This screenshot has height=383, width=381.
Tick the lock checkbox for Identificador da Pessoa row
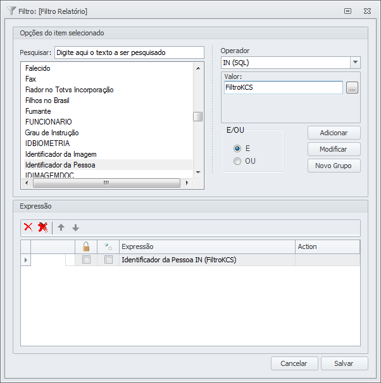click(x=86, y=259)
